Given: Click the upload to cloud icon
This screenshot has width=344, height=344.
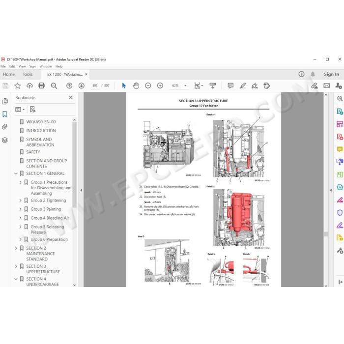Looking at the screenshot, I should [x=29, y=86].
